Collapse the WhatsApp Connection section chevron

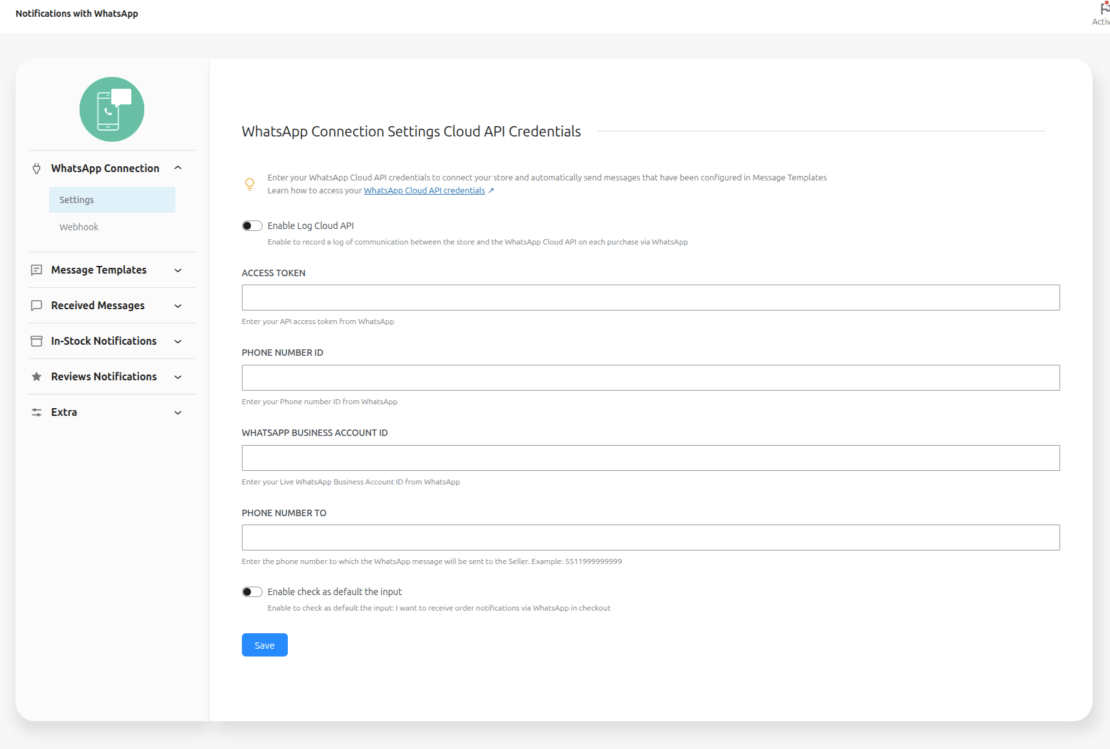(x=178, y=168)
